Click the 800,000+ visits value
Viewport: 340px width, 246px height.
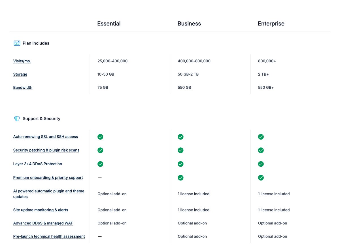(267, 61)
